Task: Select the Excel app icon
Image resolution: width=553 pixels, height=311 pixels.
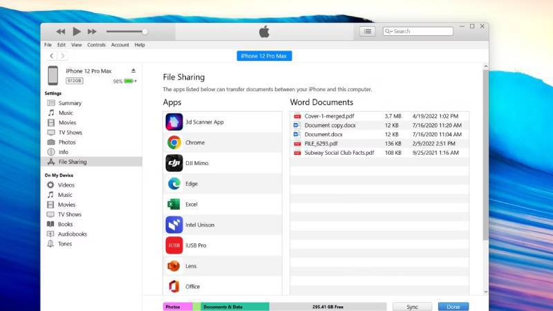Action: [174, 204]
